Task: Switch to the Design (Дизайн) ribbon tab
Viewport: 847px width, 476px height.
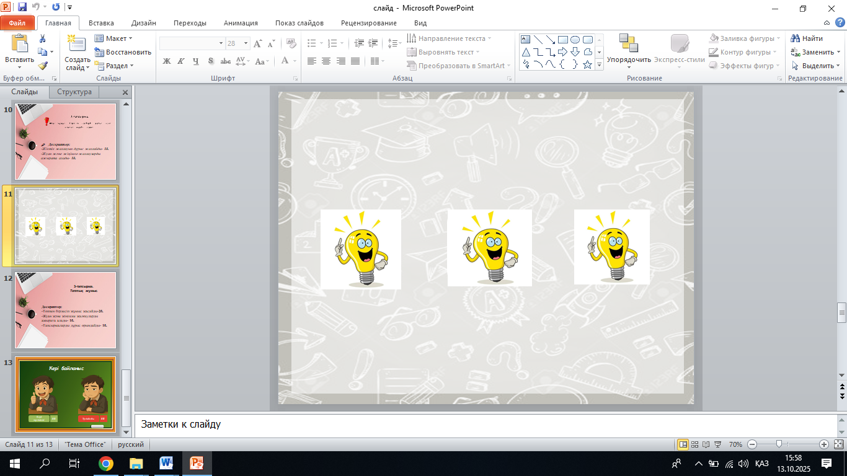Action: [x=143, y=23]
